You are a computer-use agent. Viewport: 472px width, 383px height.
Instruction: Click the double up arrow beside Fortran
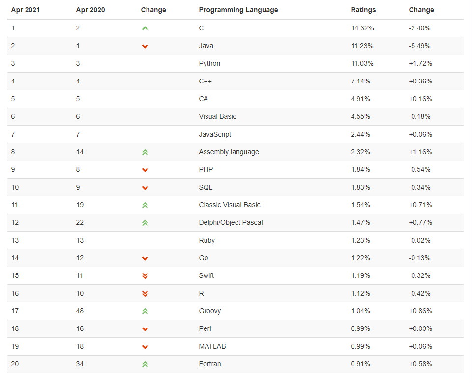click(x=145, y=364)
